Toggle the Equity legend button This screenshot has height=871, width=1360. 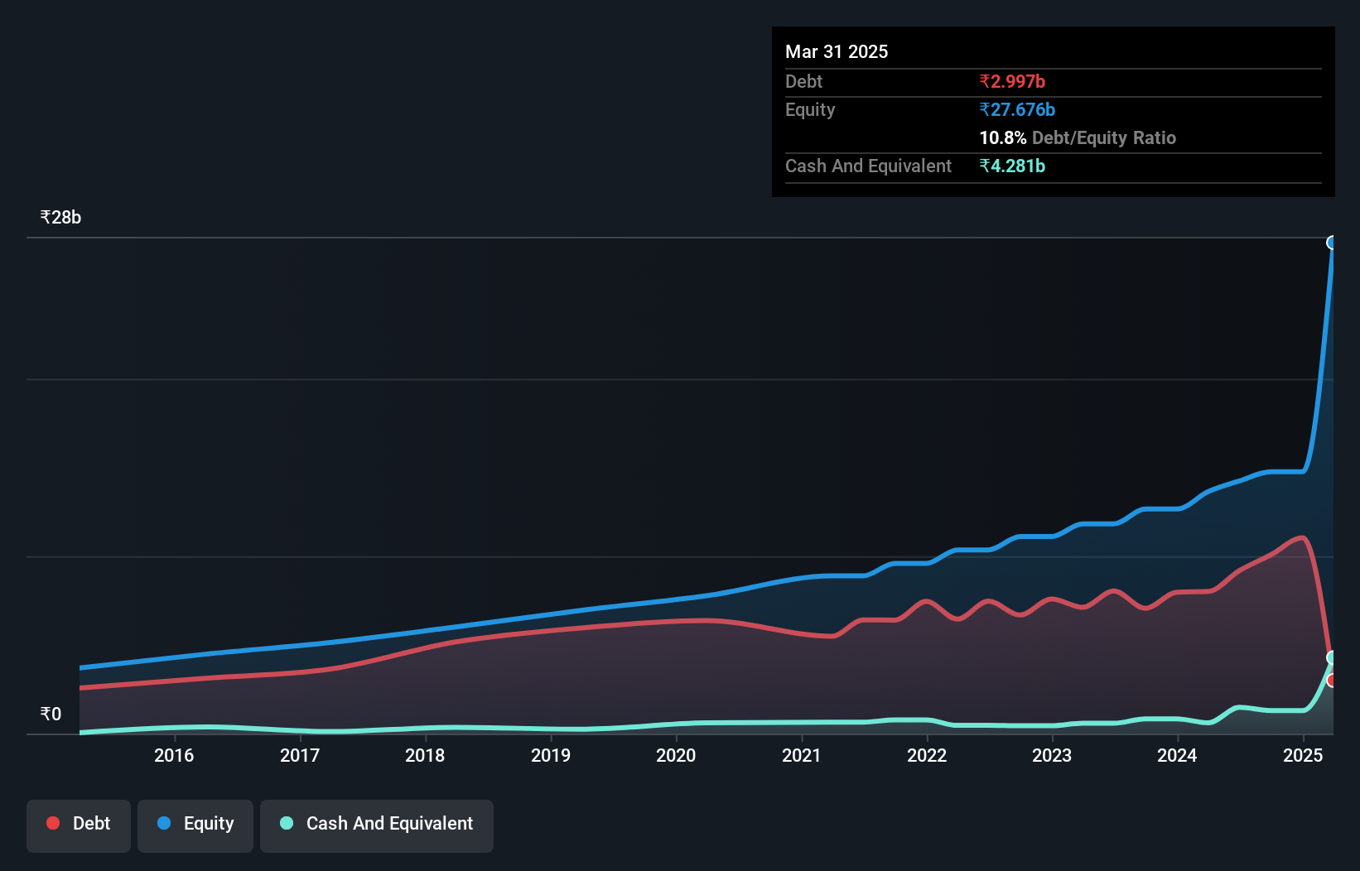click(195, 824)
